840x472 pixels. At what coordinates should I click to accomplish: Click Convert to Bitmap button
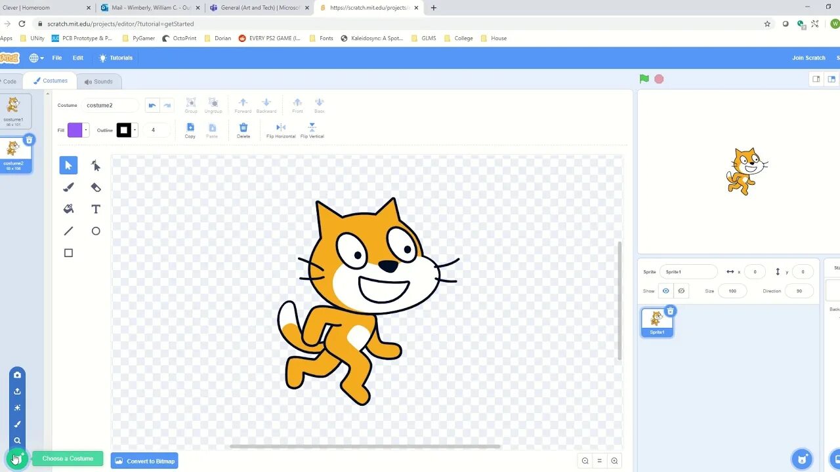[x=144, y=461]
